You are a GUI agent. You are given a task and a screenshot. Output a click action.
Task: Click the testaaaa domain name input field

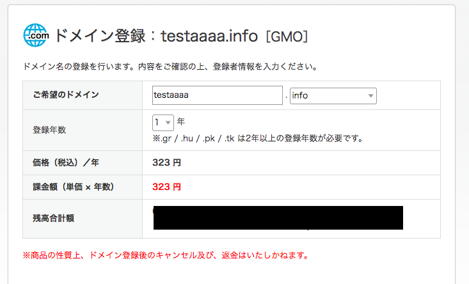pos(218,95)
